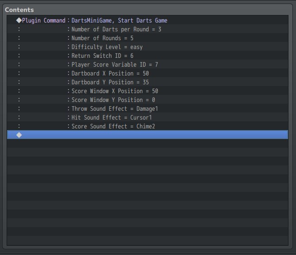Select the Return Switch ID = 6 line
The height and width of the screenshot is (255, 296).
click(x=148, y=56)
